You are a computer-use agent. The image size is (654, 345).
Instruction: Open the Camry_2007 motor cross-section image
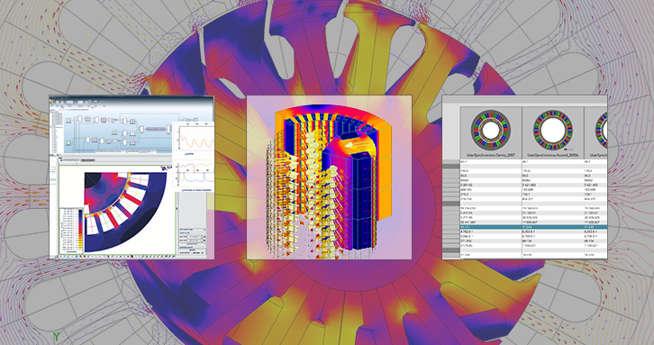[490, 130]
